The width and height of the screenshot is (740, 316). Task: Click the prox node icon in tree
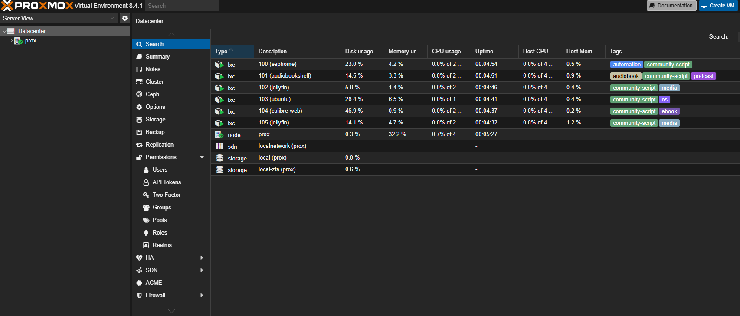click(18, 41)
